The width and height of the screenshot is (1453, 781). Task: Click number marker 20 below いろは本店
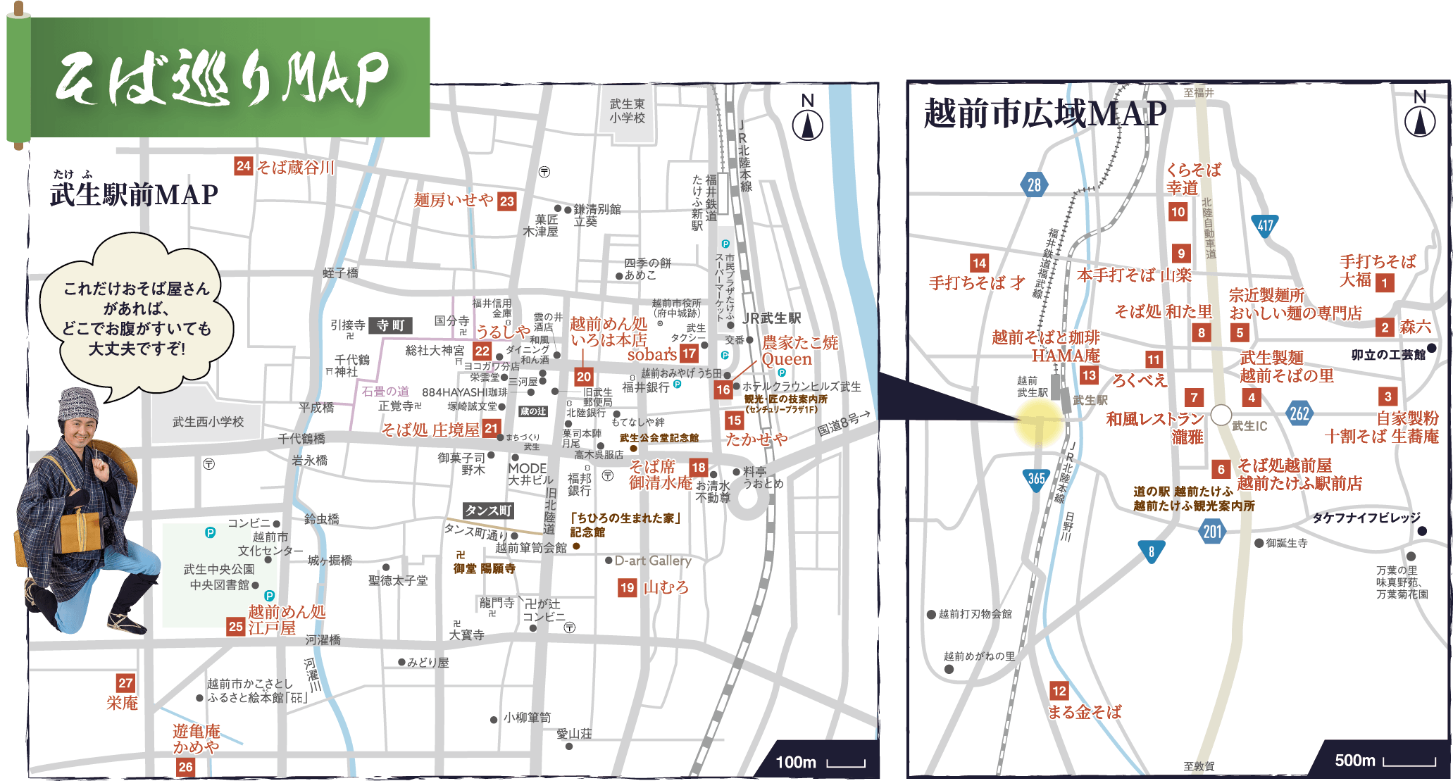coord(583,377)
